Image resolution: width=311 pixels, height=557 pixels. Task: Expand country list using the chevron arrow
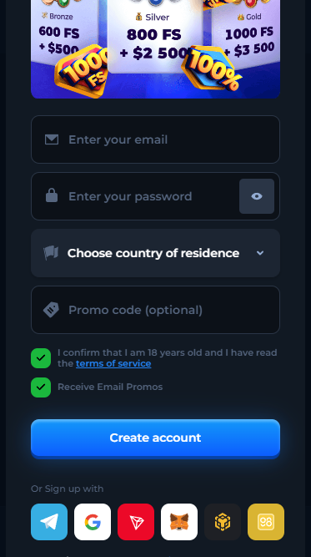tap(260, 253)
